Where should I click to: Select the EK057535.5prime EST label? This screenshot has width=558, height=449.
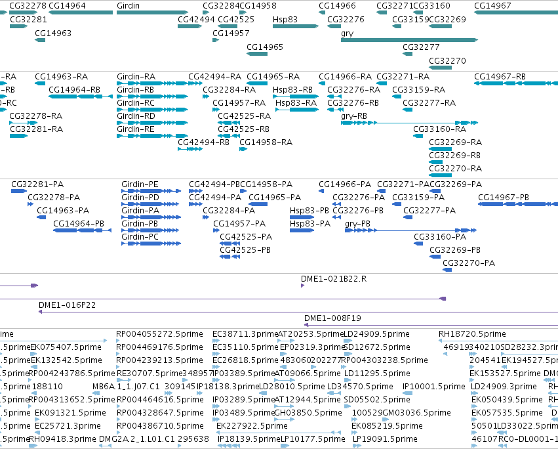pyautogui.click(x=507, y=413)
